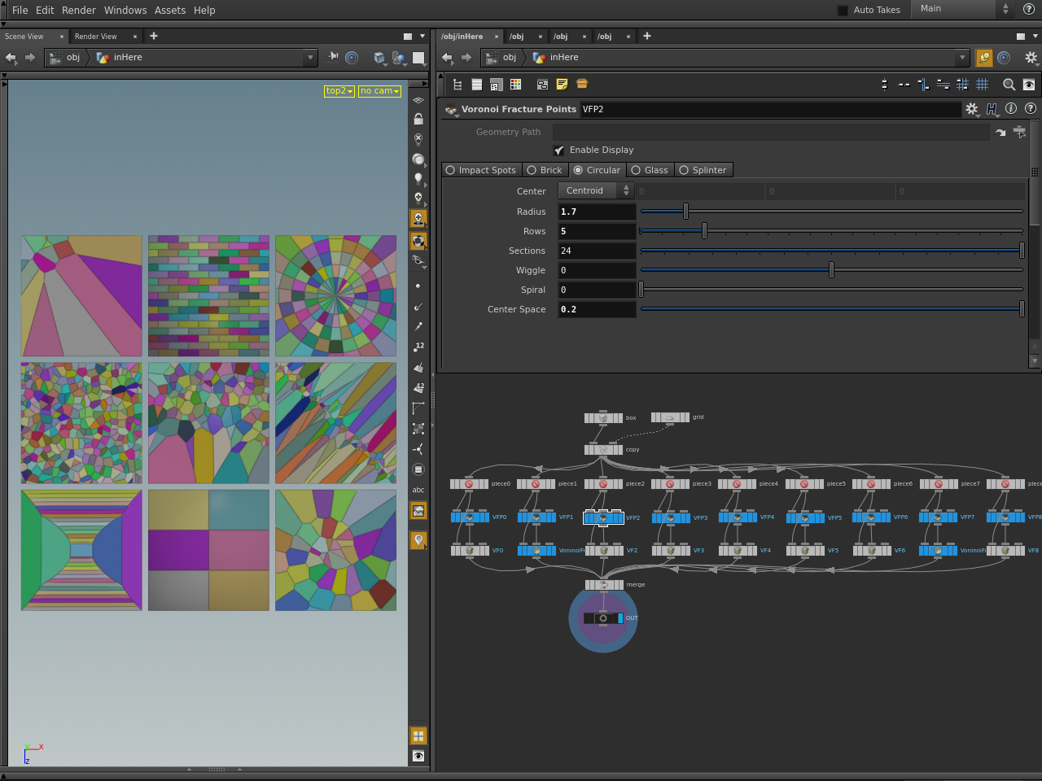Image resolution: width=1042 pixels, height=781 pixels.
Task: Toggle the Auto Takes checkbox
Action: (843, 10)
